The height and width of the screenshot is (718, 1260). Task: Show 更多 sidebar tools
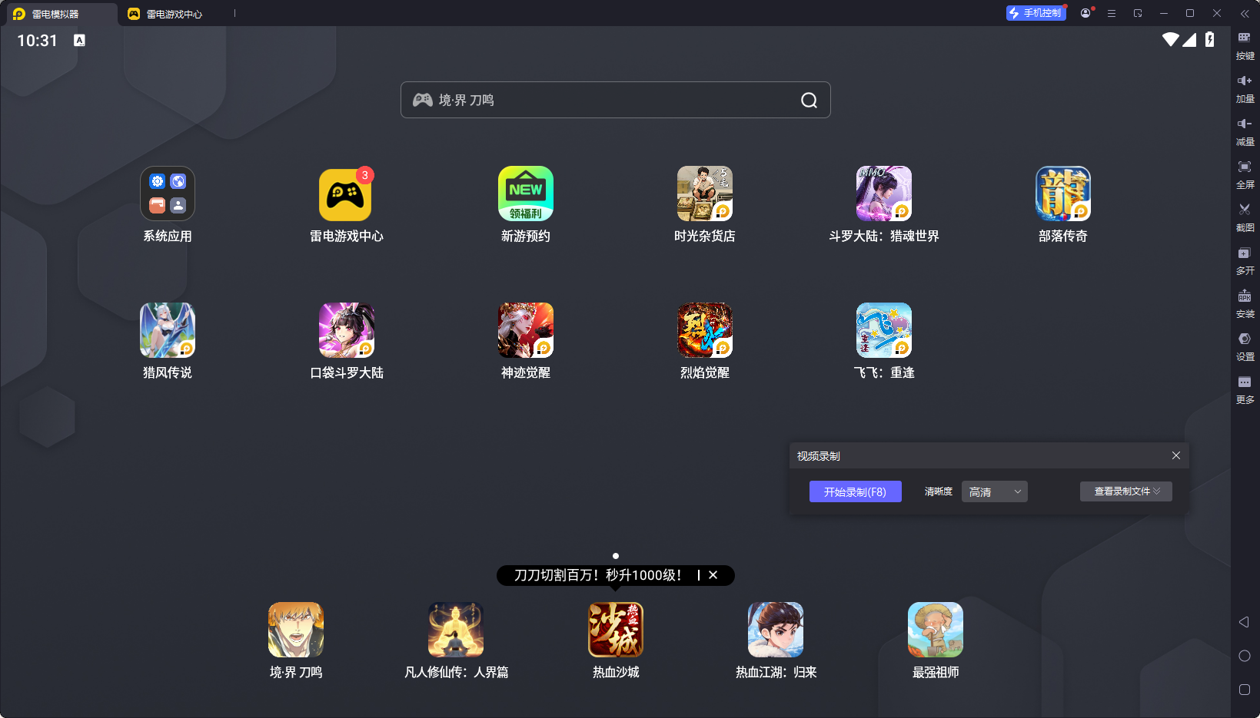point(1245,390)
